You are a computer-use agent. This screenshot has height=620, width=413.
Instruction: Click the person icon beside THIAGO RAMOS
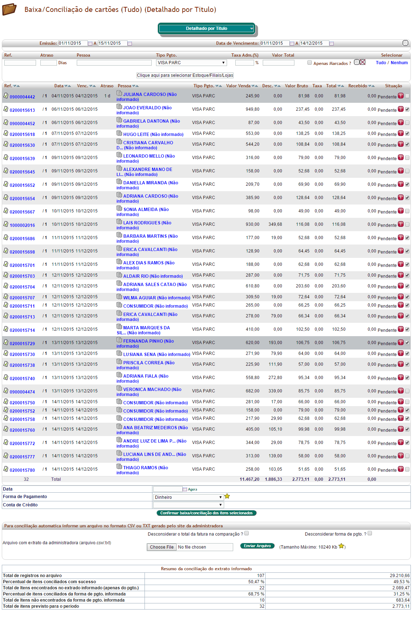[119, 467]
